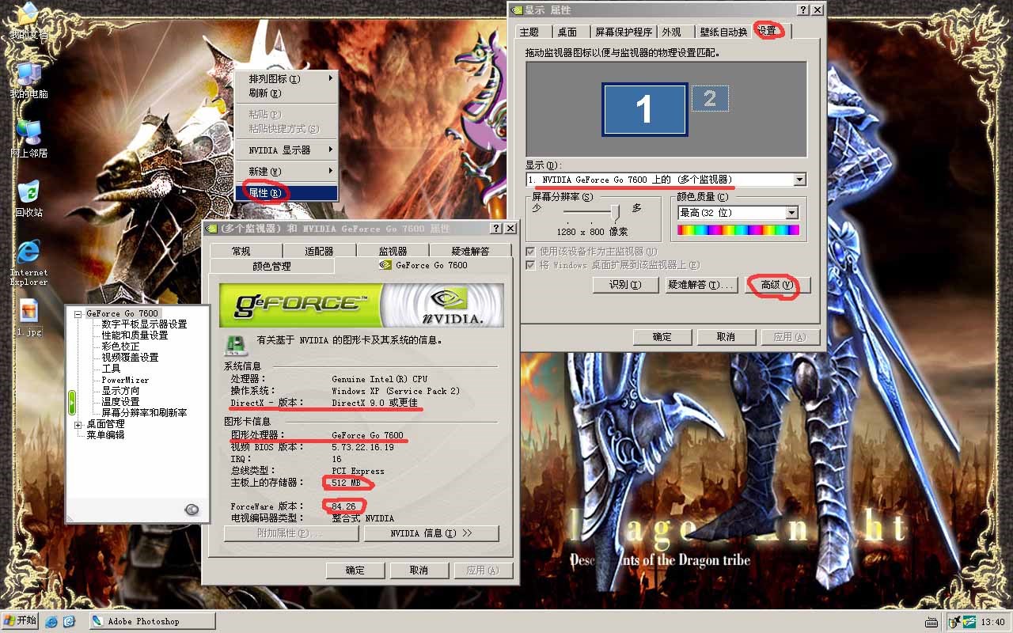This screenshot has width=1013, height=633.
Task: Open 我的电脑 desktop icon
Action: point(28,81)
